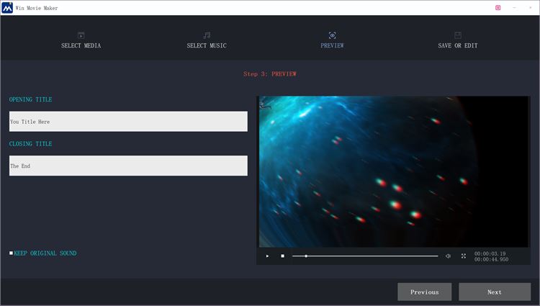
Task: Enable Keep Original Sound checkbox
Action: 11,253
